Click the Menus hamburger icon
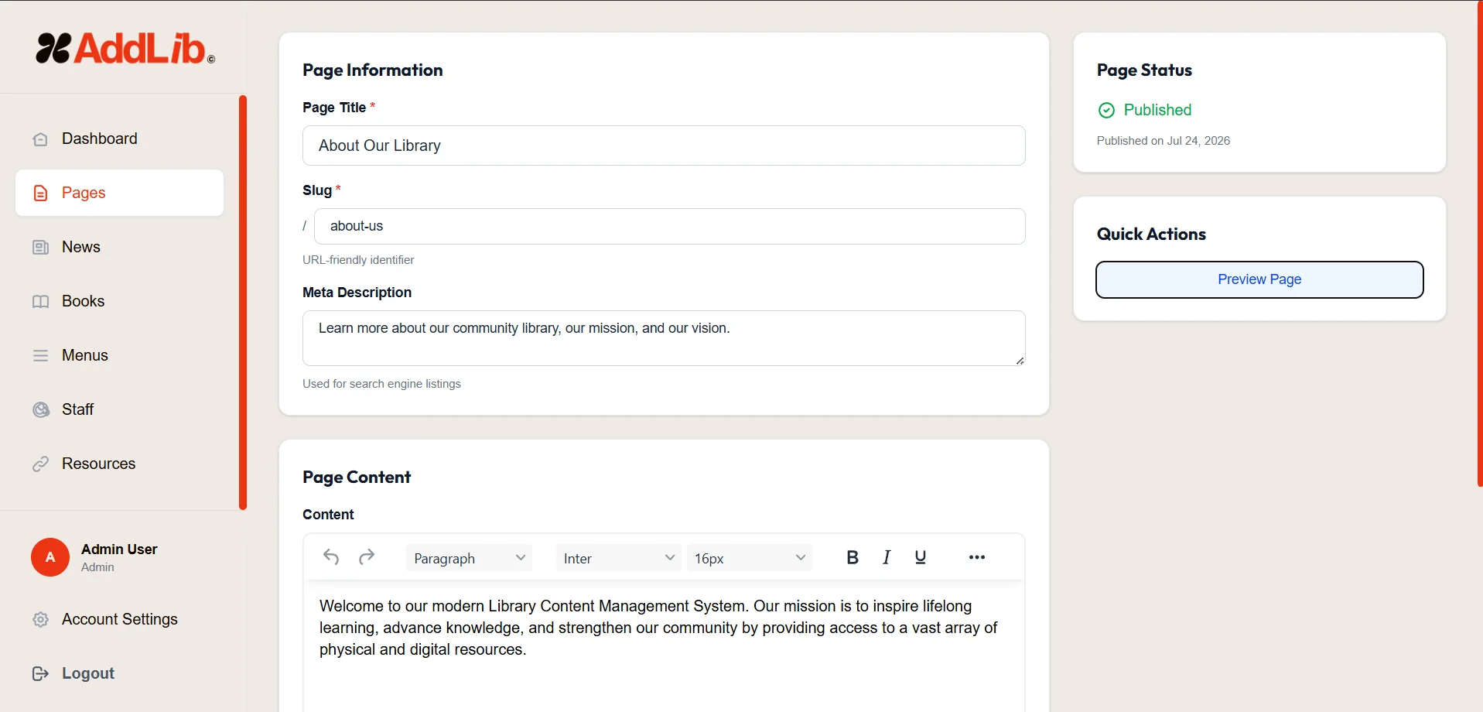 click(x=40, y=356)
